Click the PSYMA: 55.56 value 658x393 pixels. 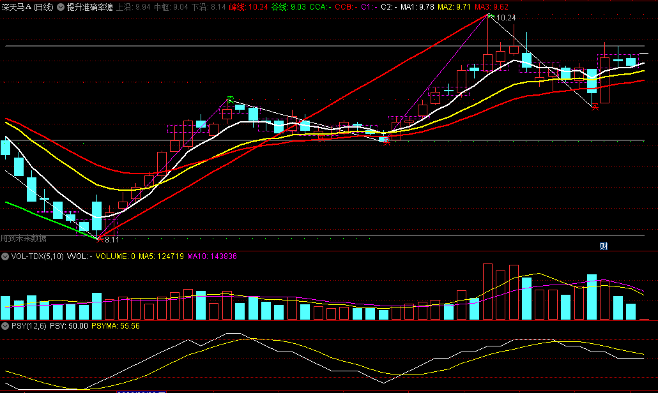116,326
